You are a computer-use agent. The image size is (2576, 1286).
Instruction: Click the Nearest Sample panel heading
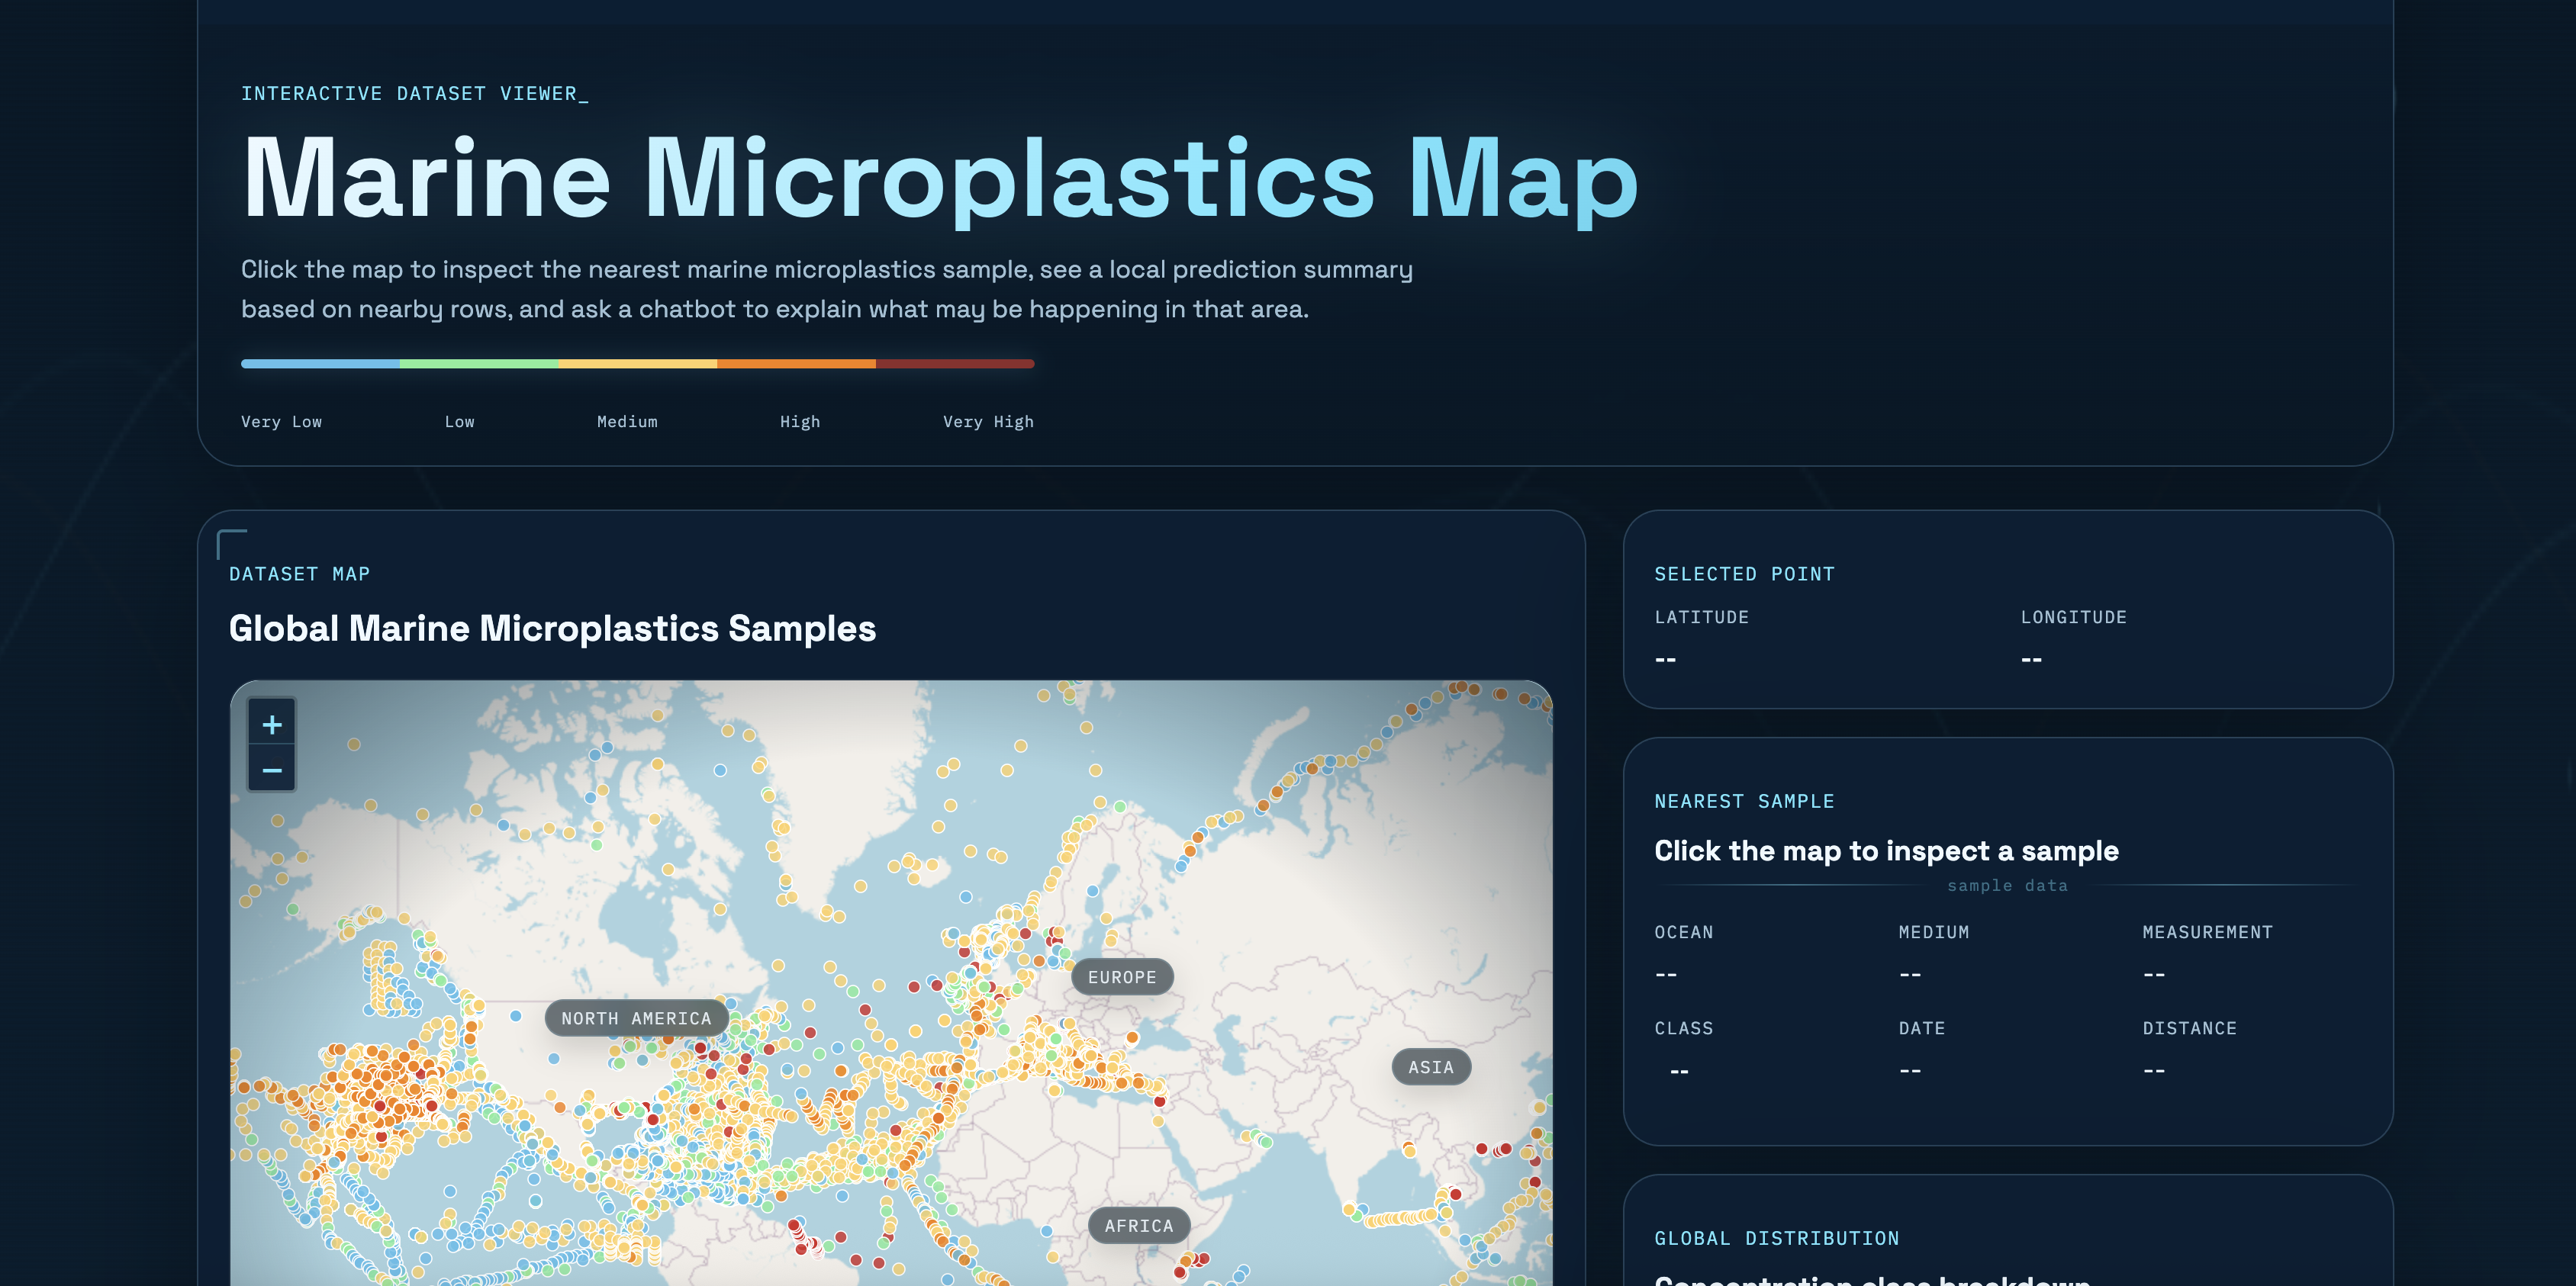pyautogui.click(x=1743, y=801)
